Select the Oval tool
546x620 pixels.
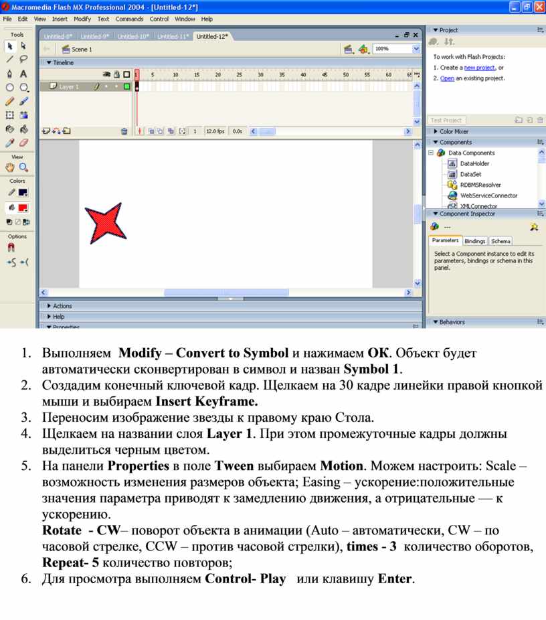[10, 88]
